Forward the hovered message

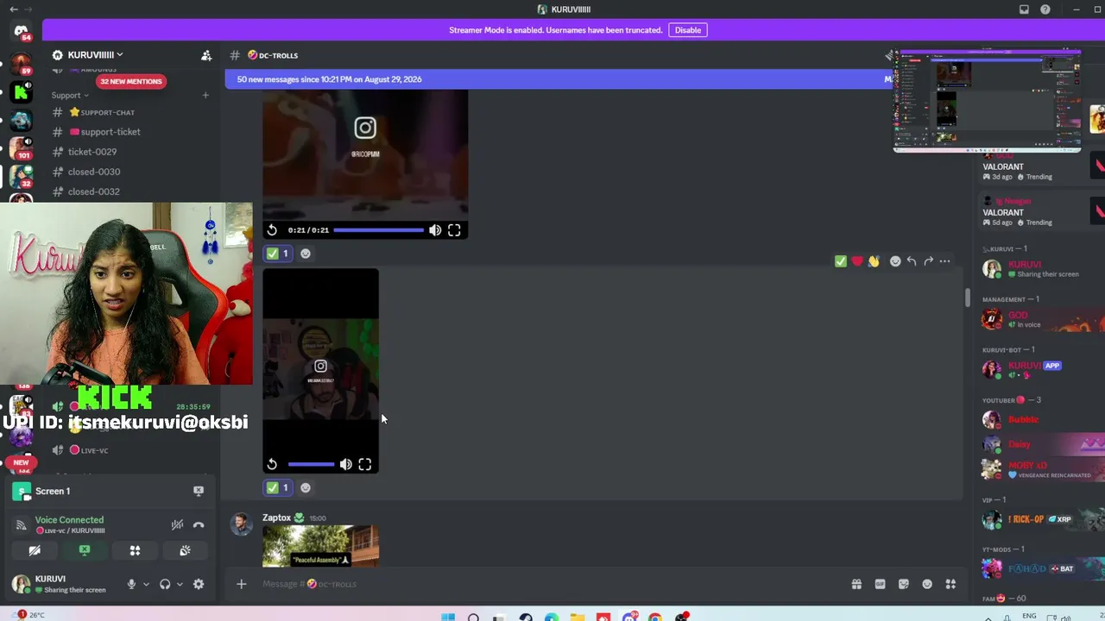click(928, 261)
